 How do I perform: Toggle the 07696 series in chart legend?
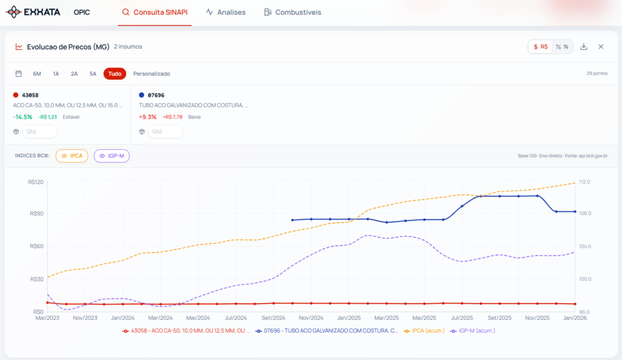coord(327,331)
